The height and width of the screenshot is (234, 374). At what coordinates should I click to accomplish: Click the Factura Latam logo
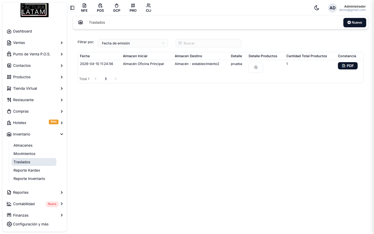click(35, 10)
